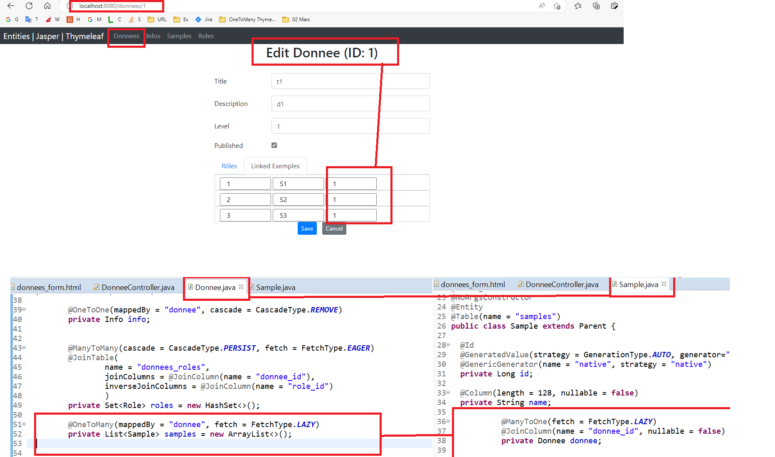Open the red 'W' bookmark
The image size is (775, 457).
[x=52, y=20]
